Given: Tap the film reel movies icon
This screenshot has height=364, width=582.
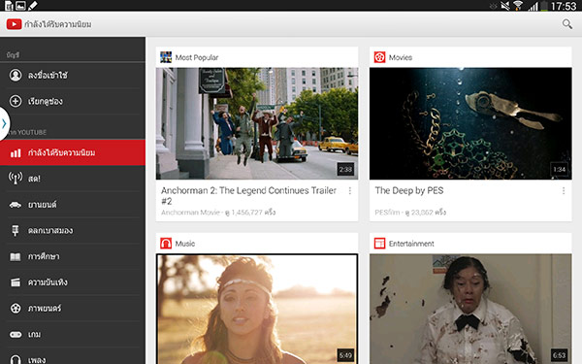Looking at the screenshot, I should [16, 308].
